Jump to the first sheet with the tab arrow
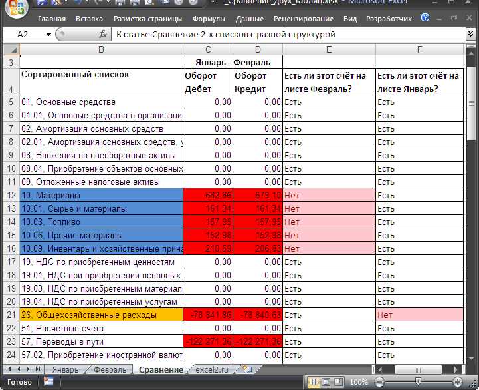 pyautogui.click(x=9, y=369)
